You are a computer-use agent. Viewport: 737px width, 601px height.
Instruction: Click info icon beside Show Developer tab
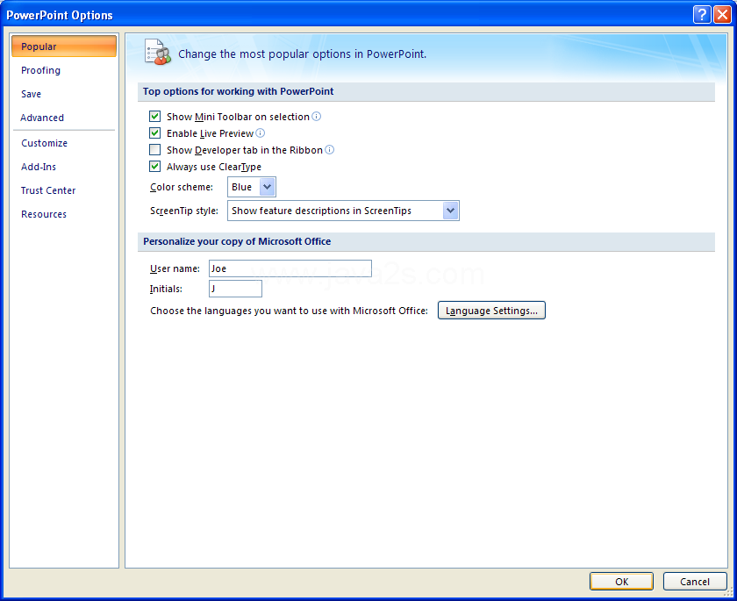pyautogui.click(x=330, y=149)
